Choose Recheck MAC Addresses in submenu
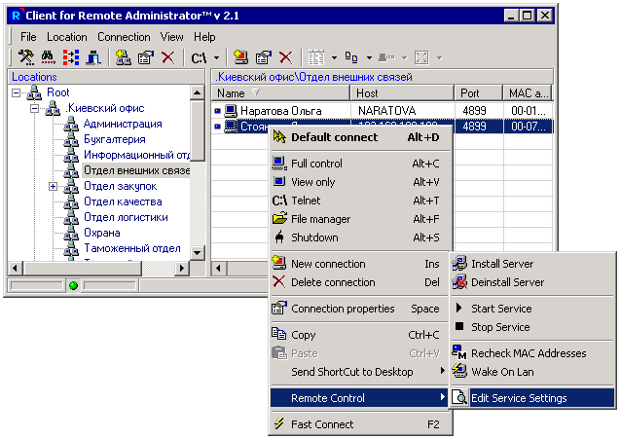Image resolution: width=621 pixels, height=439 pixels. tap(532, 353)
